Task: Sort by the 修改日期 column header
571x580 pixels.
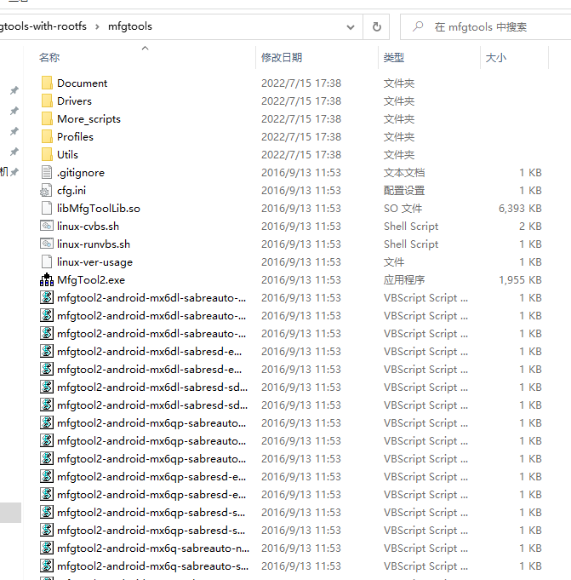Action: [x=282, y=57]
